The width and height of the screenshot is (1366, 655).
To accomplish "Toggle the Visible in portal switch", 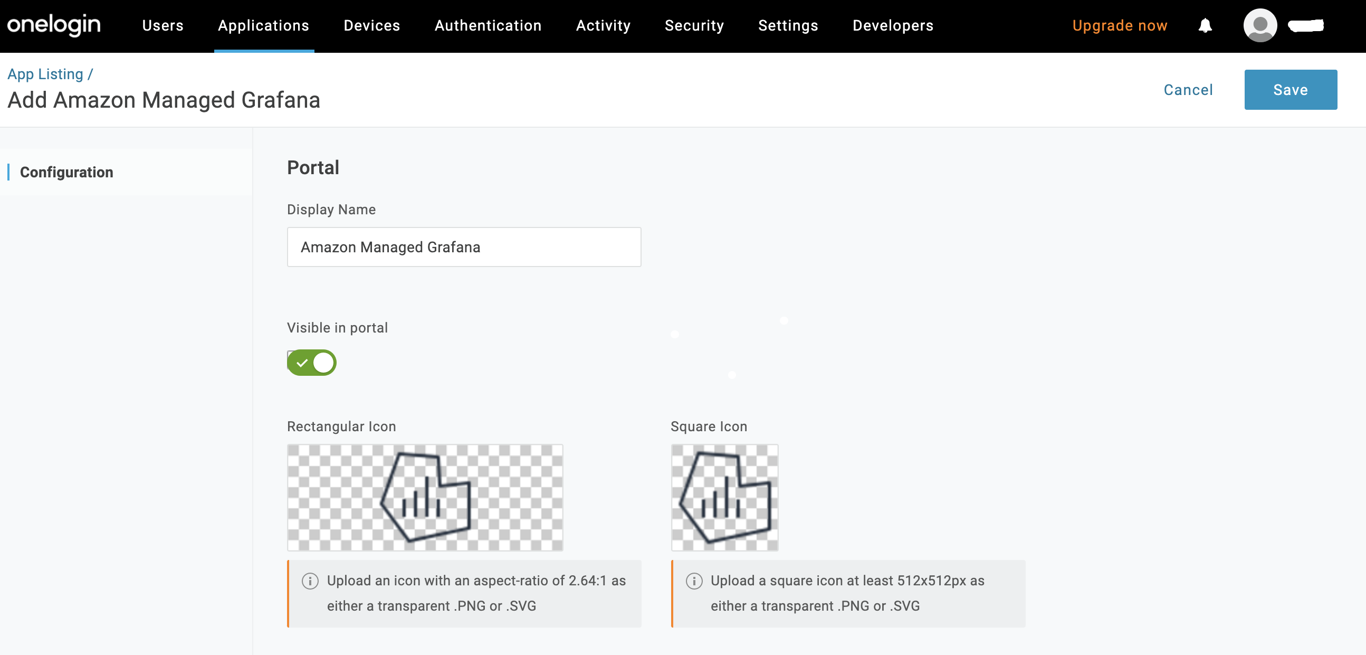I will click(312, 363).
